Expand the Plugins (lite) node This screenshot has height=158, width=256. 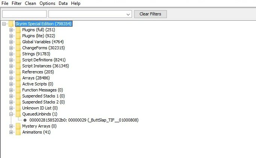(x=11, y=36)
